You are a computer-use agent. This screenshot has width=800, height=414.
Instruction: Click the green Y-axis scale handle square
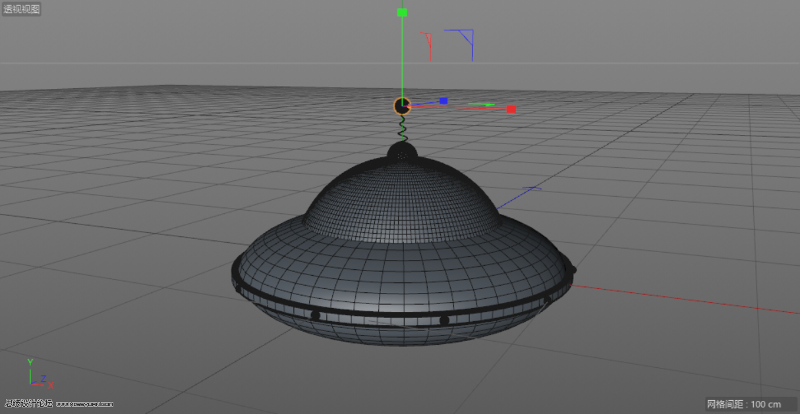point(403,11)
